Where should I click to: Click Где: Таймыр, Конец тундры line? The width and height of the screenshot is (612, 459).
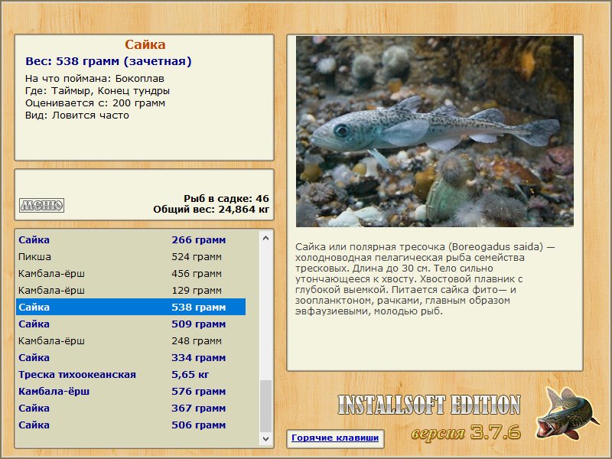pos(98,91)
